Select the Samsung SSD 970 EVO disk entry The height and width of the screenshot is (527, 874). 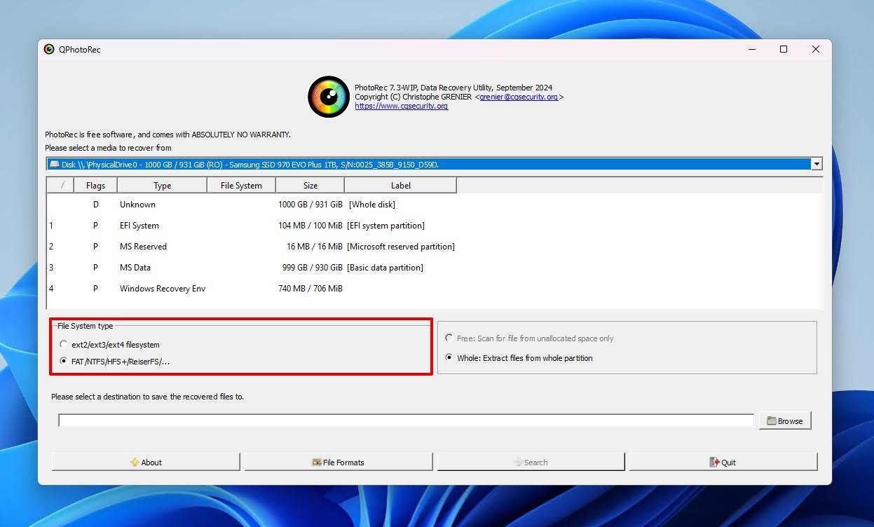tap(428, 164)
